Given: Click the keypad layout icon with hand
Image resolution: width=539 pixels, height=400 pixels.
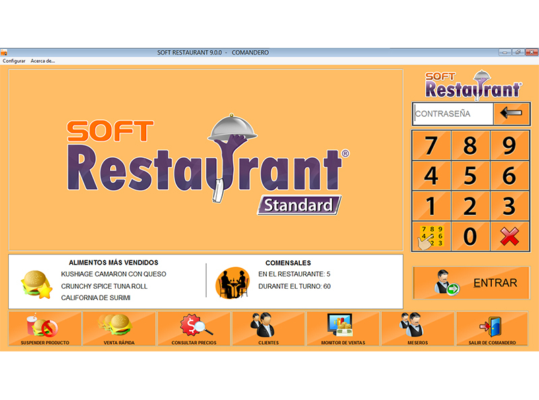Looking at the screenshot, I should 431,237.
